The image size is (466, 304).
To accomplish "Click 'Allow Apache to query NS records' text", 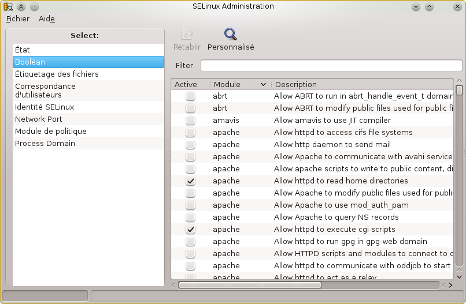I will [x=336, y=217].
